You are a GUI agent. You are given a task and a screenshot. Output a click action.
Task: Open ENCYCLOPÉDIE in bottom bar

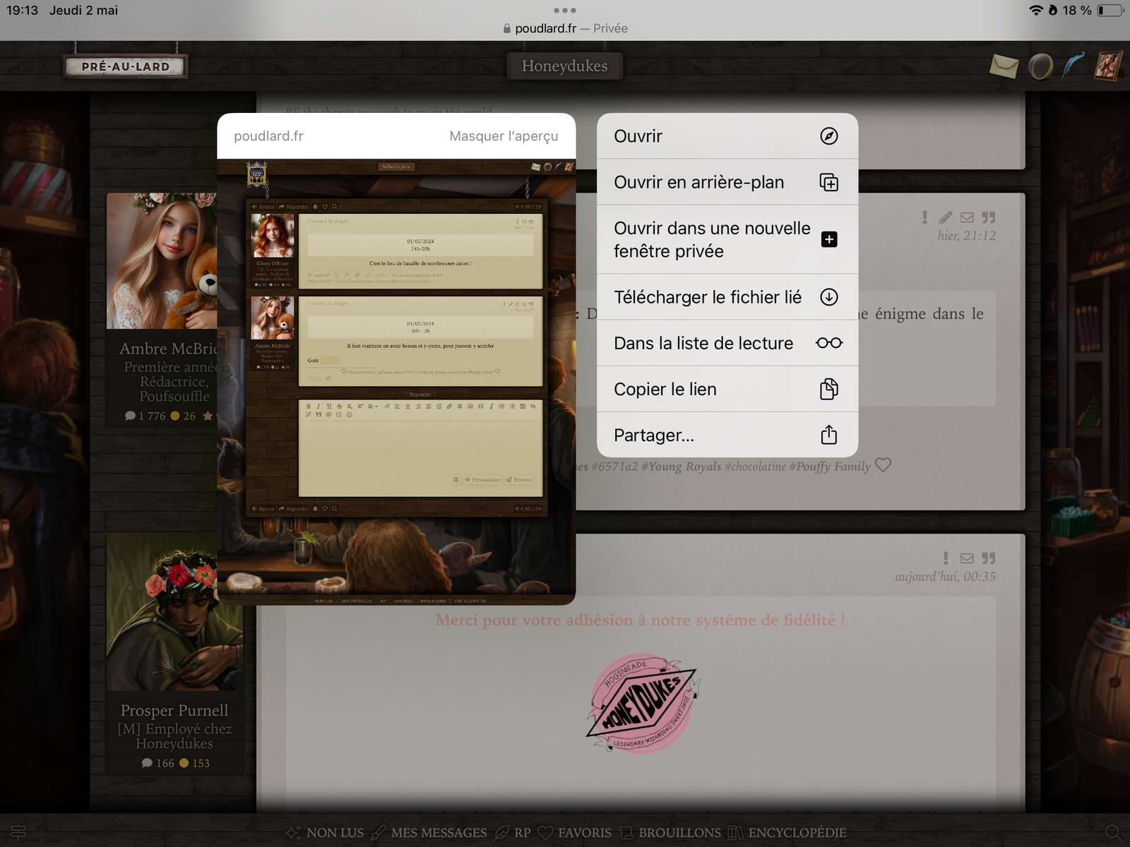pyautogui.click(x=787, y=833)
